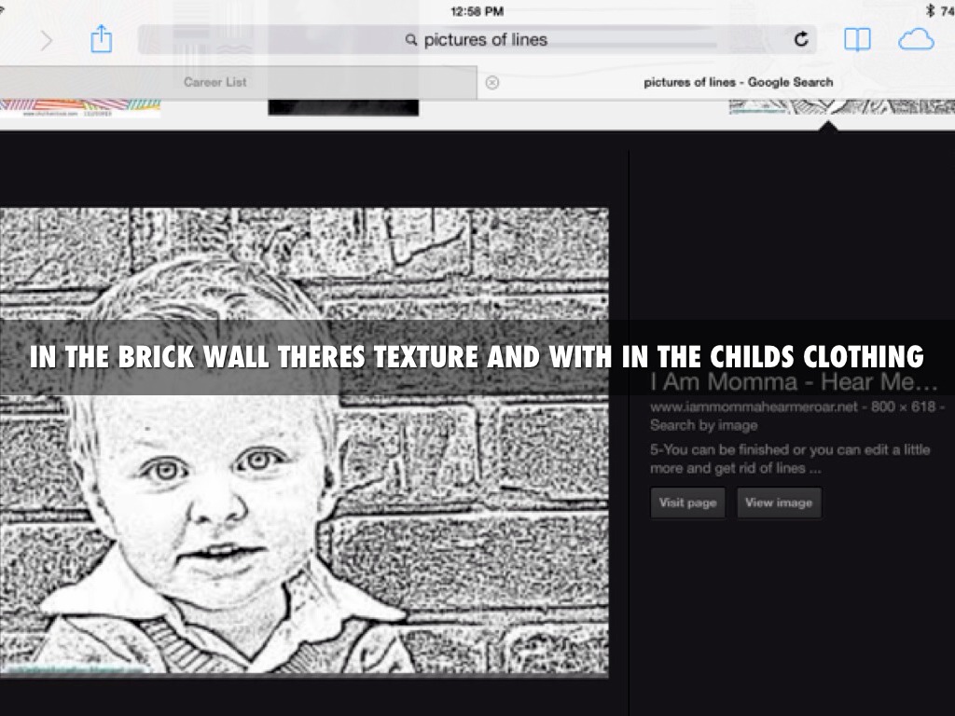Open the sketched child preview image
Image resolution: width=955 pixels, height=716 pixels.
point(304,442)
